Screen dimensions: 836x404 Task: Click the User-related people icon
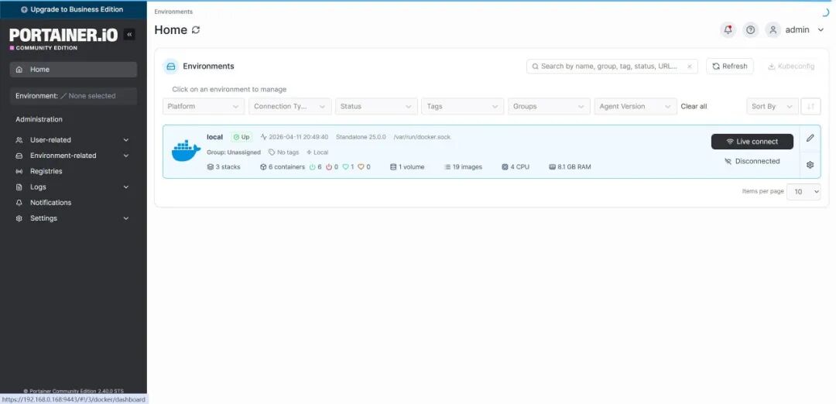click(x=19, y=140)
